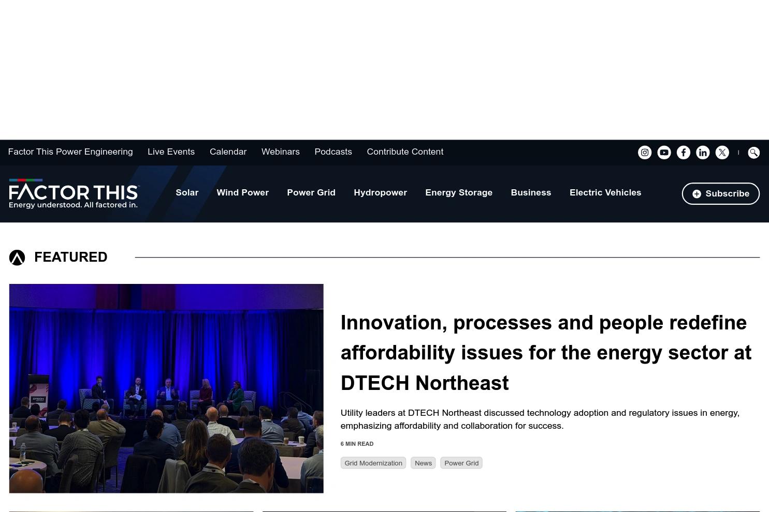Click the FEATURED section heading
The image size is (769, 512).
pyautogui.click(x=71, y=257)
